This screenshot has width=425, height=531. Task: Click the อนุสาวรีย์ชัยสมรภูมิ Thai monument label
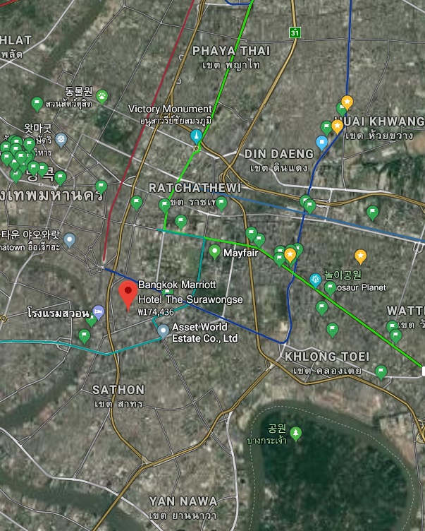[175, 121]
